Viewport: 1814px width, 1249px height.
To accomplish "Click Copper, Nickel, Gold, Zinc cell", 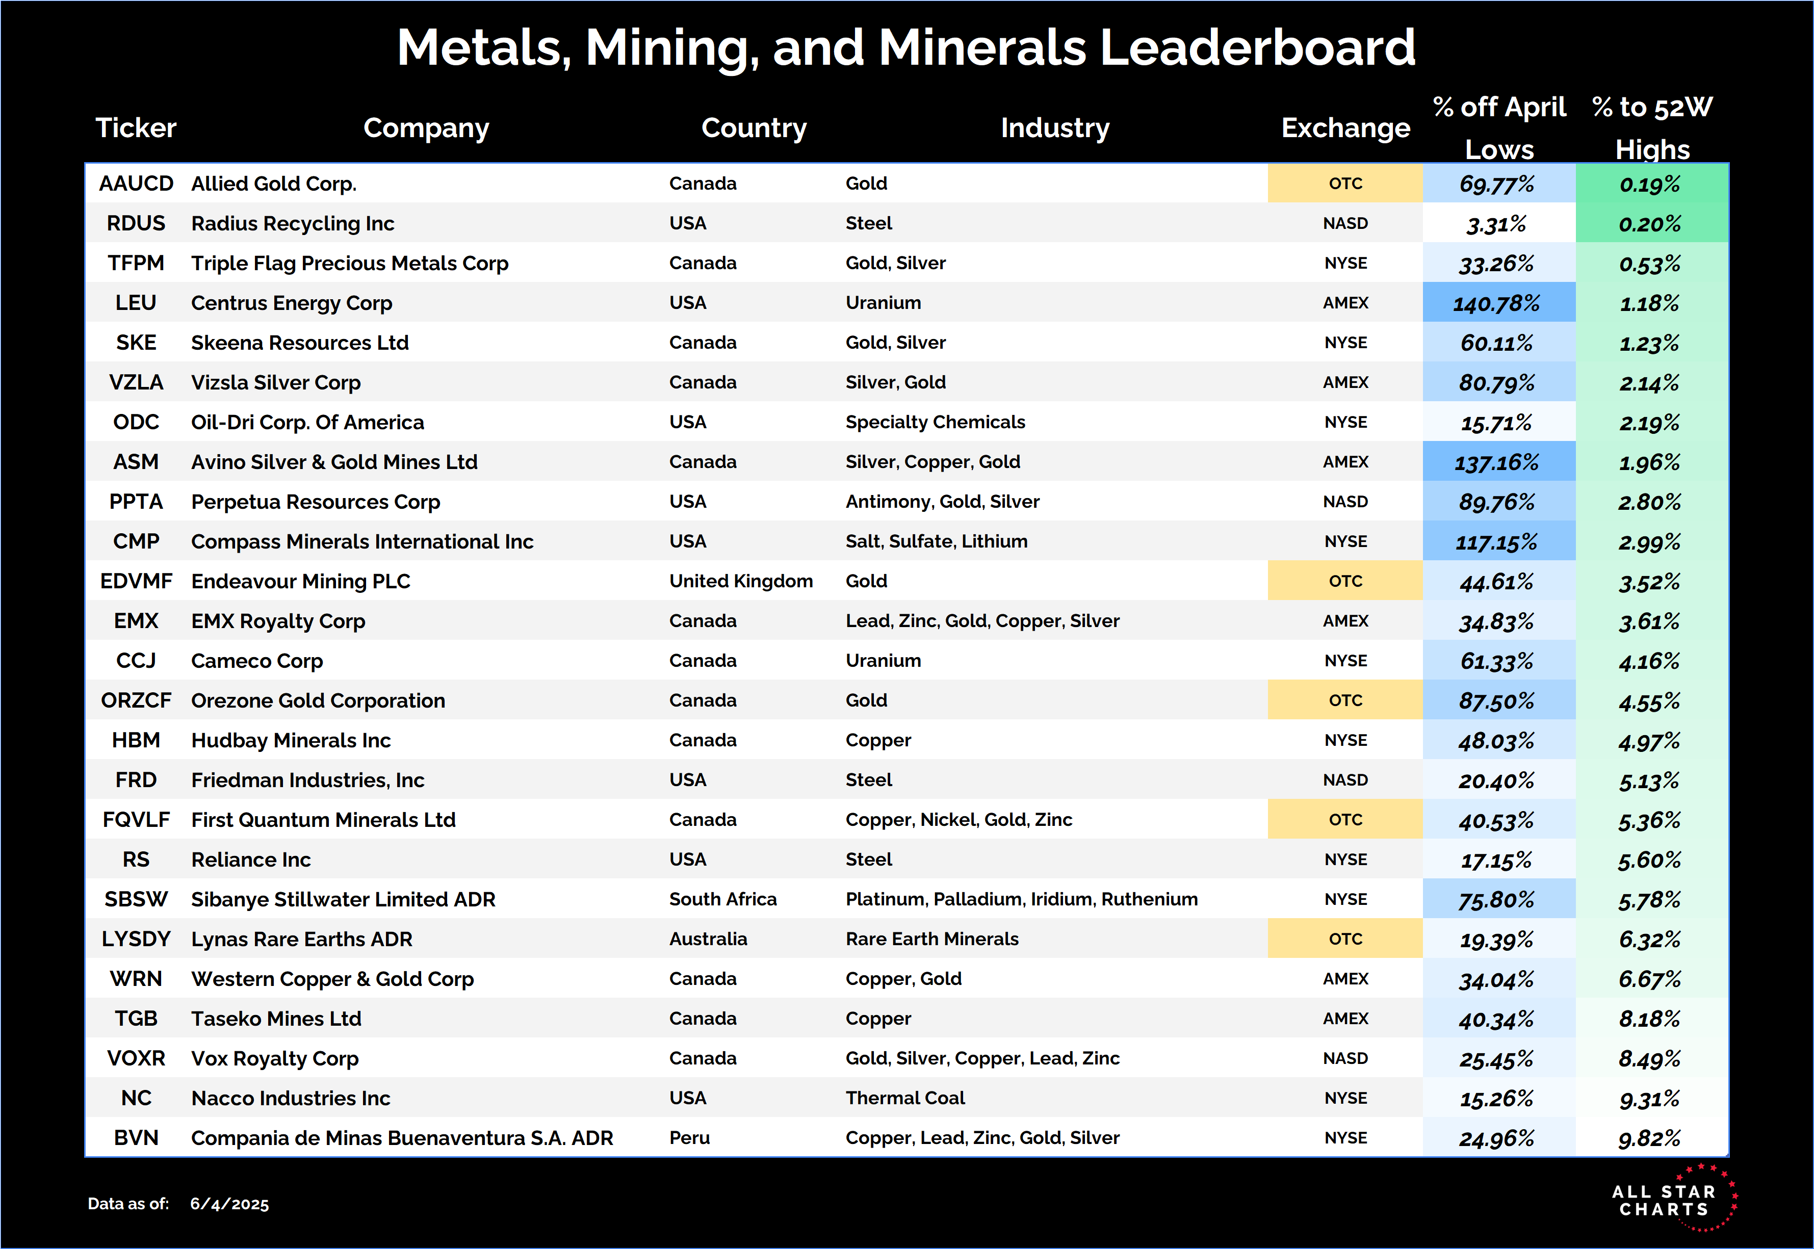I will (x=958, y=819).
